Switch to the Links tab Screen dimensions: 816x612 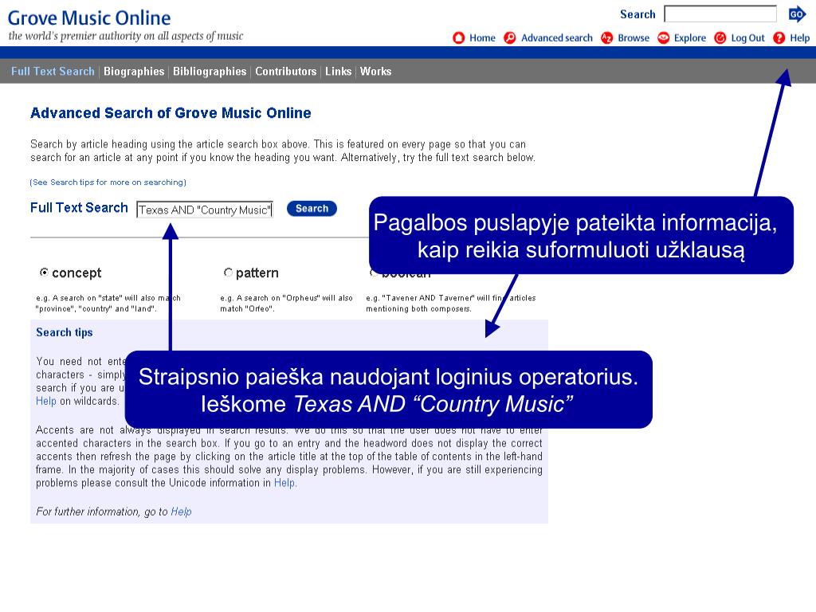(338, 71)
